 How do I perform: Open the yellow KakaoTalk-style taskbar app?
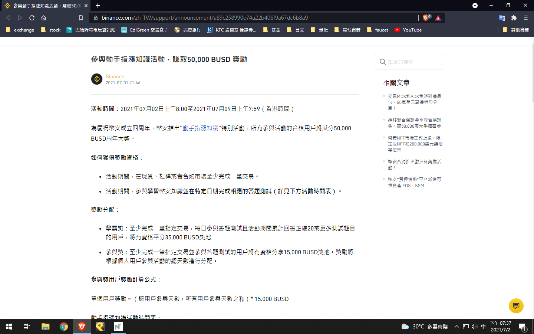pyautogui.click(x=100, y=327)
